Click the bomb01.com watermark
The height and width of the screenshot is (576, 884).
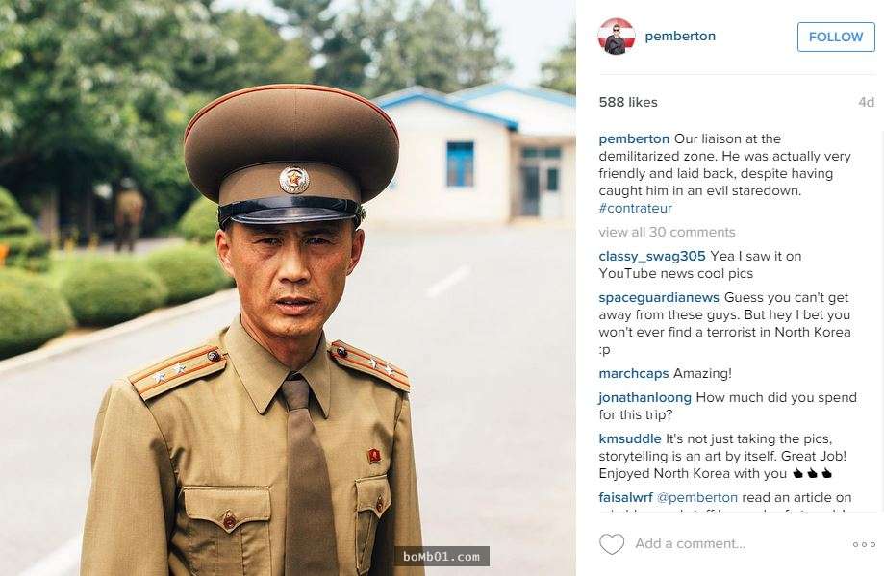(x=442, y=557)
